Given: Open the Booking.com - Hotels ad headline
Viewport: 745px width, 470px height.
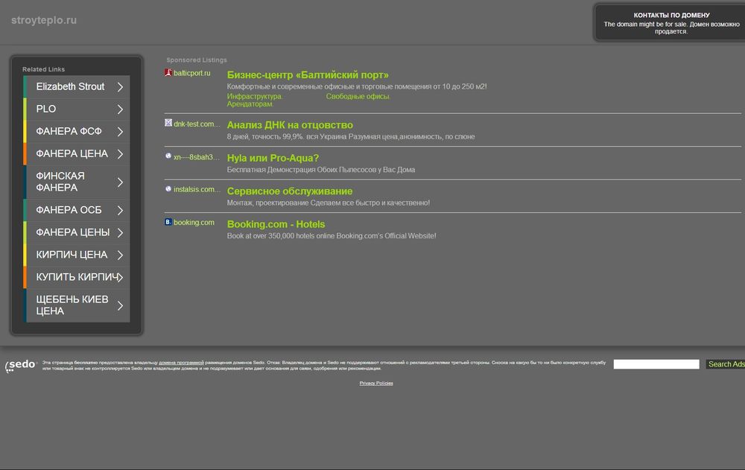Looking at the screenshot, I should pos(276,224).
